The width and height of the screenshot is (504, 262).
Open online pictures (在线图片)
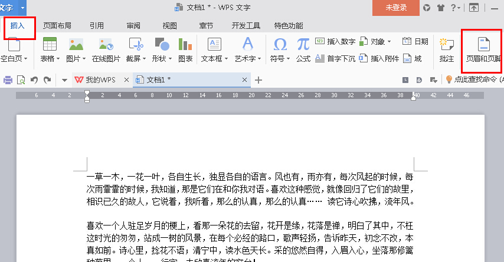point(106,45)
